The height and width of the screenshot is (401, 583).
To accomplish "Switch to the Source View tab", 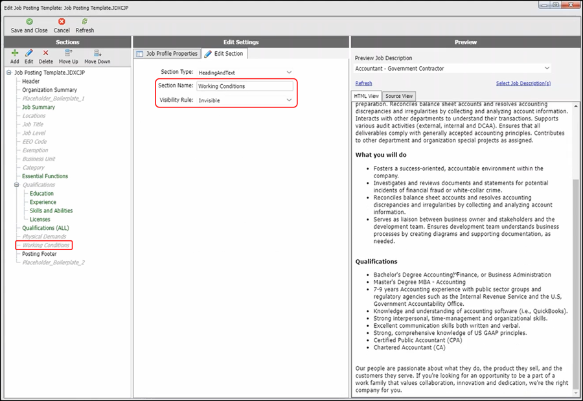I will tap(399, 96).
